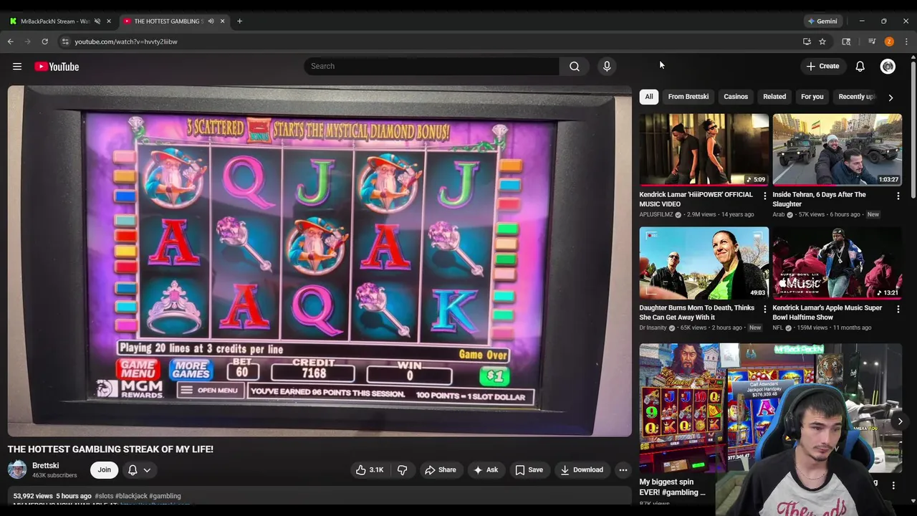This screenshot has height=516, width=917.
Task: Select the For you filter chip
Action: tap(812, 97)
